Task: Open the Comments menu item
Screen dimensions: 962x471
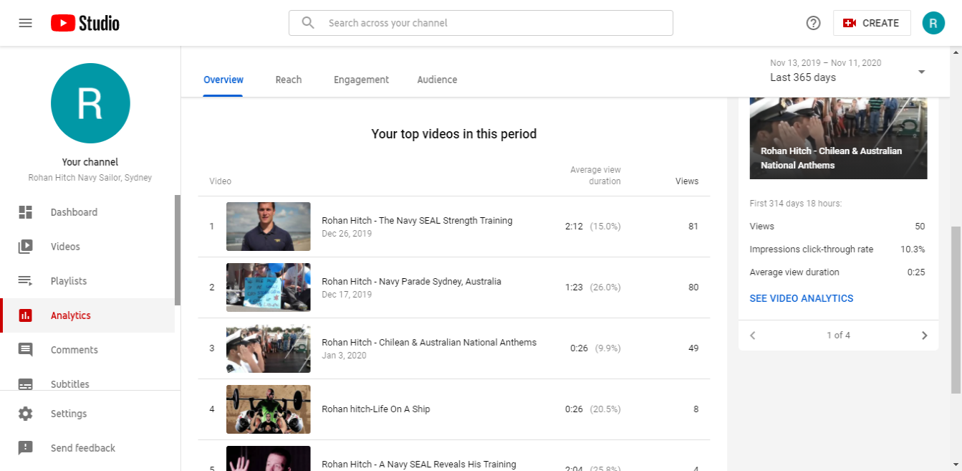Action: point(87,350)
